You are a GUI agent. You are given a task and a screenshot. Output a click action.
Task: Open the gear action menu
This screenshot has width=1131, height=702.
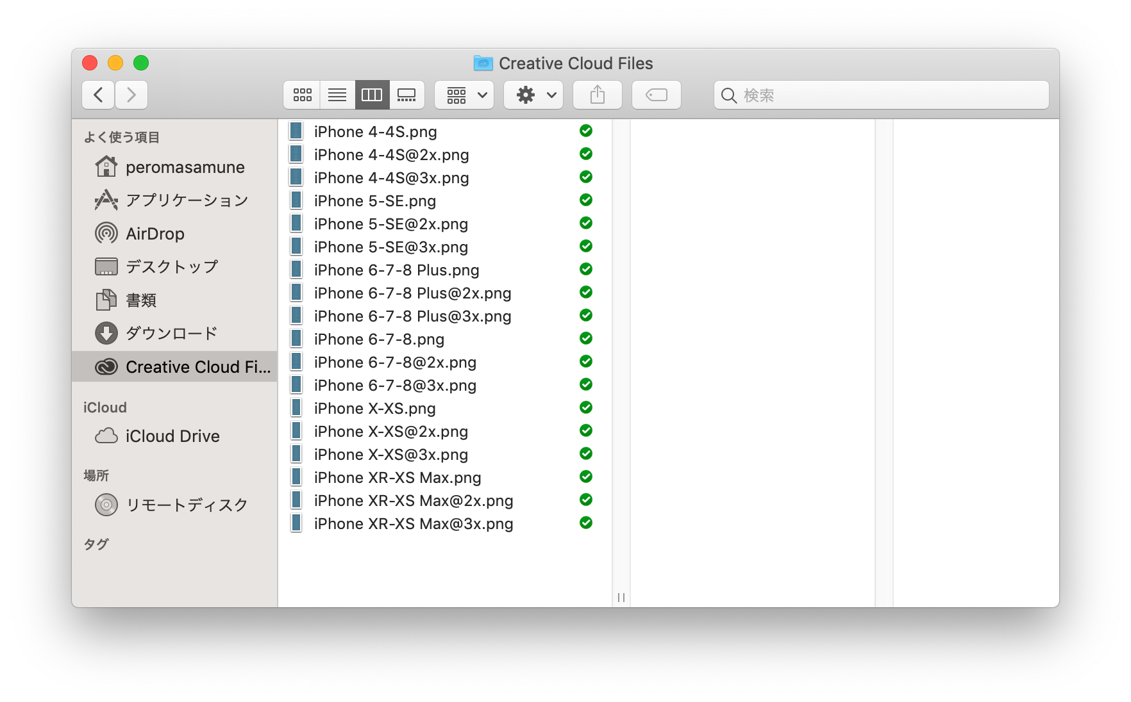(x=533, y=95)
